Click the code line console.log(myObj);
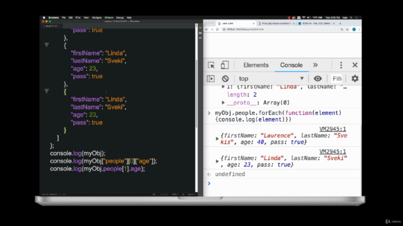 (77, 153)
